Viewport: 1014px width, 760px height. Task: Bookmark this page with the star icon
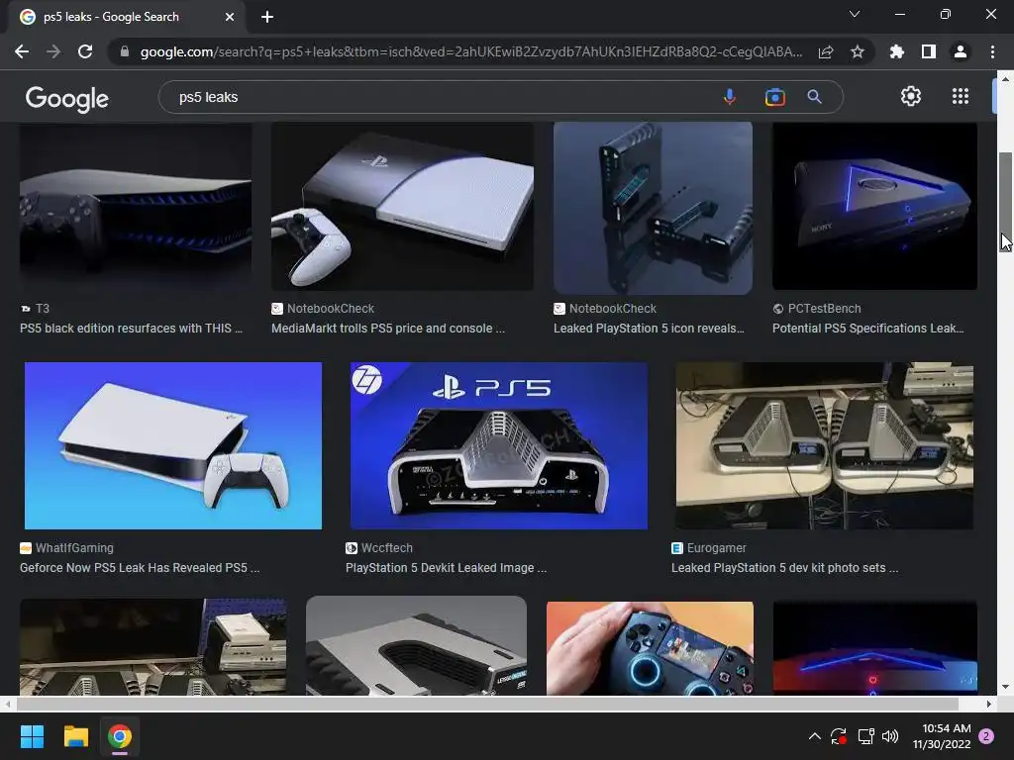click(x=858, y=51)
